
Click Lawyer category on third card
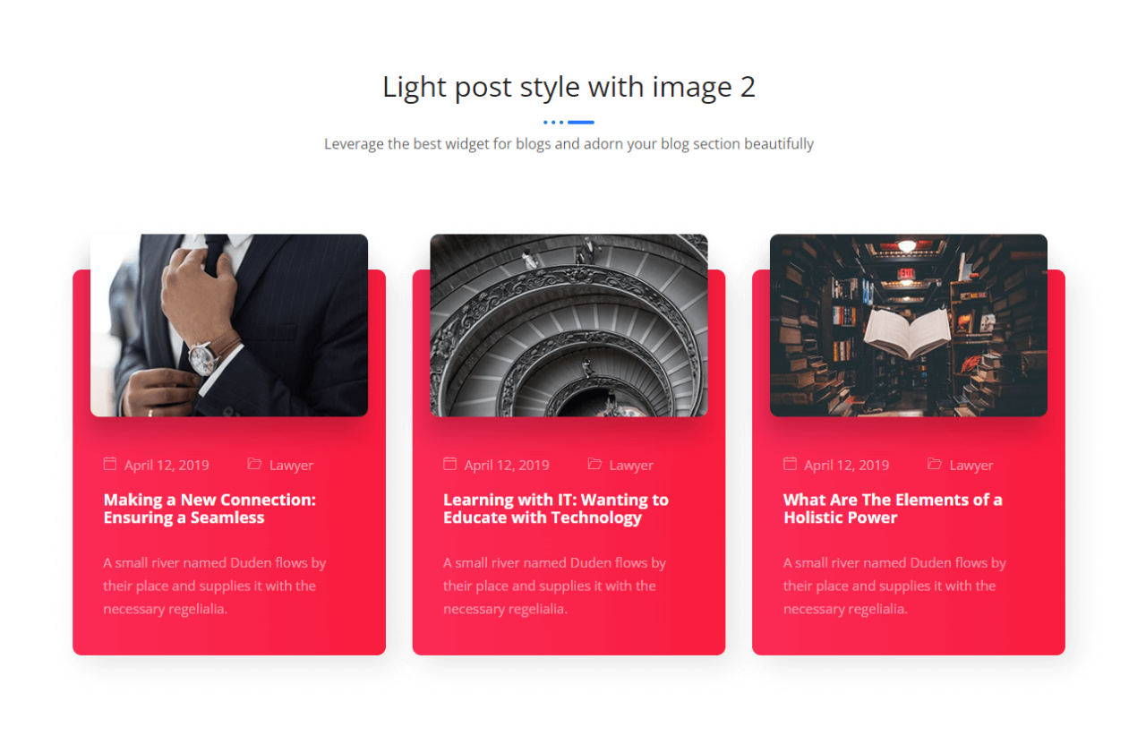point(971,466)
